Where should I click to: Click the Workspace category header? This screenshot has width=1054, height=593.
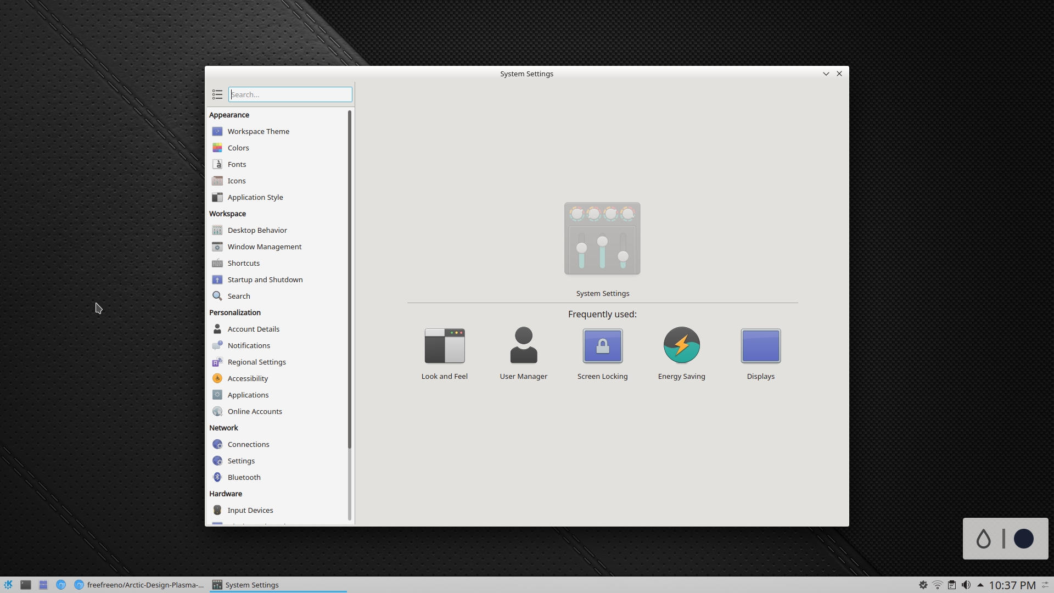(x=227, y=214)
